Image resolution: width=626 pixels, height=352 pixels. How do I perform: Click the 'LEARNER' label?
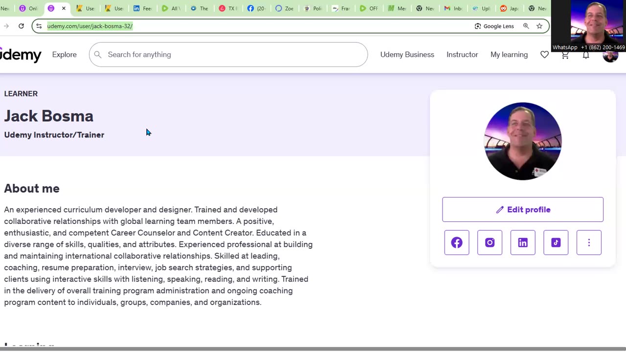(x=21, y=94)
